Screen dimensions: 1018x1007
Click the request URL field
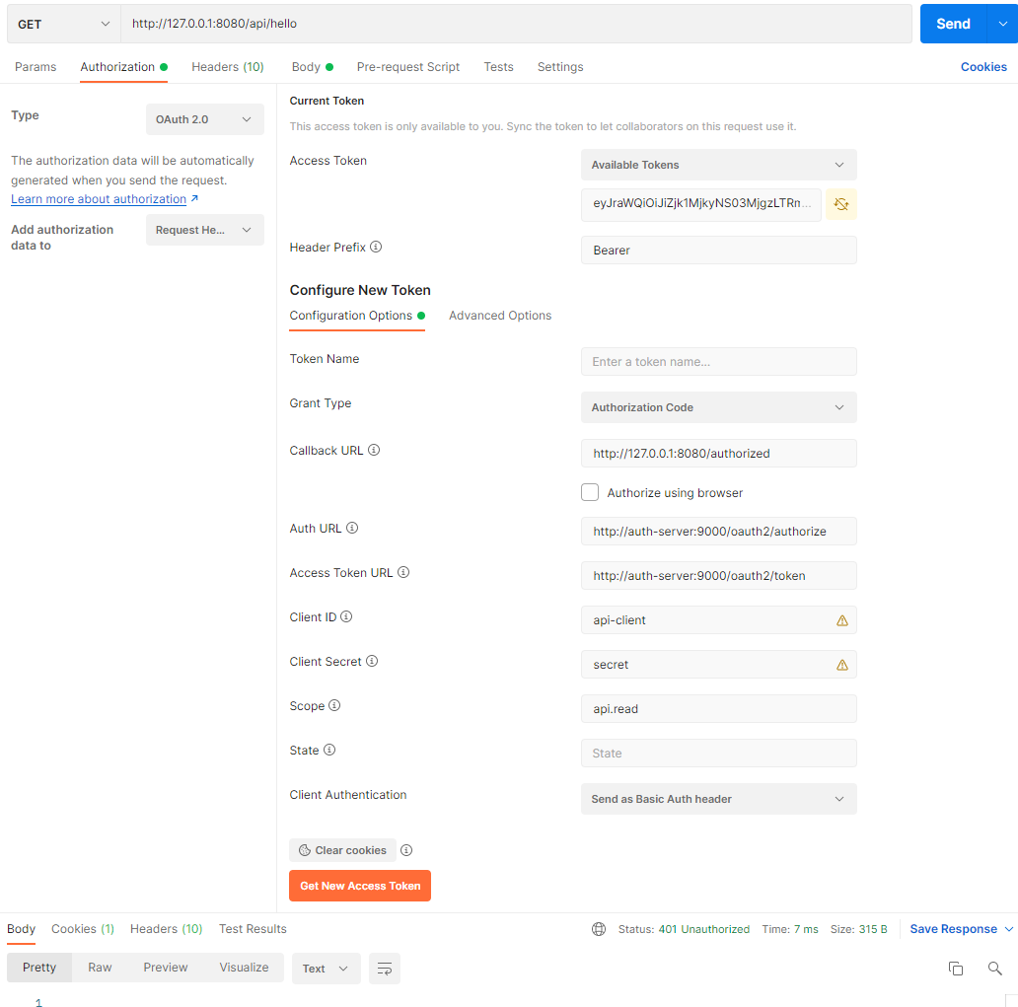point(516,24)
